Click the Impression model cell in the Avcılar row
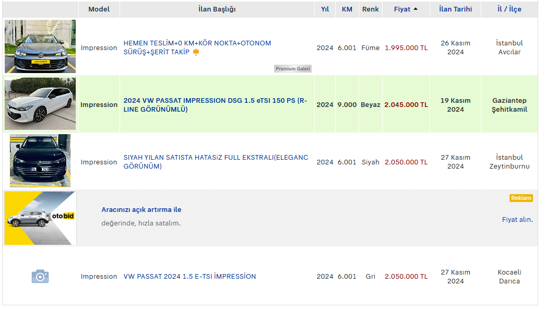 pyautogui.click(x=99, y=48)
